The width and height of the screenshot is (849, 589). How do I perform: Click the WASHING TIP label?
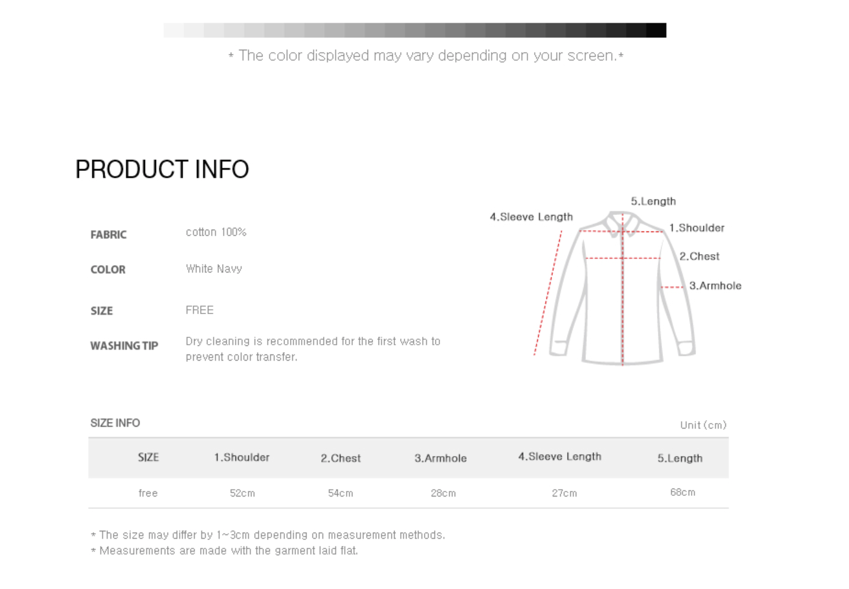click(x=124, y=346)
